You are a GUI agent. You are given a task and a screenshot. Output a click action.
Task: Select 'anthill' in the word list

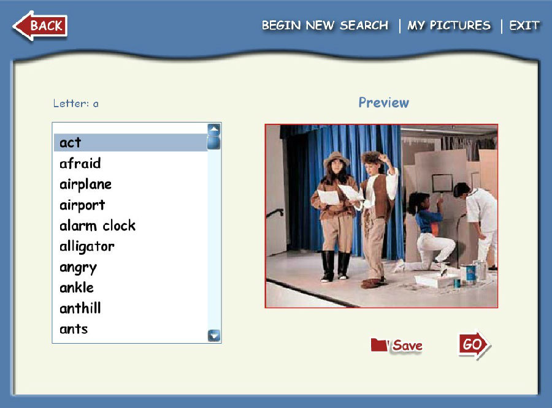[80, 309]
